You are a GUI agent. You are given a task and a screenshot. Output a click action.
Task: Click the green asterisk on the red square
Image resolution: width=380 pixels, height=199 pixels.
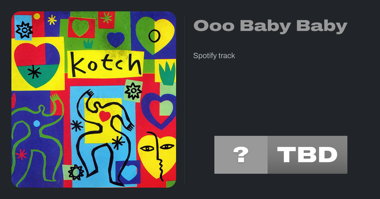click(106, 18)
